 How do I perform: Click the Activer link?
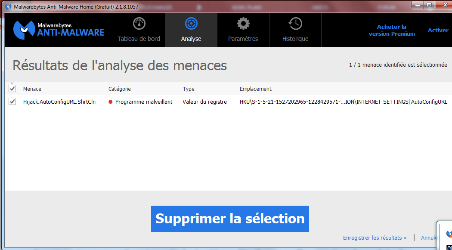pos(438,30)
